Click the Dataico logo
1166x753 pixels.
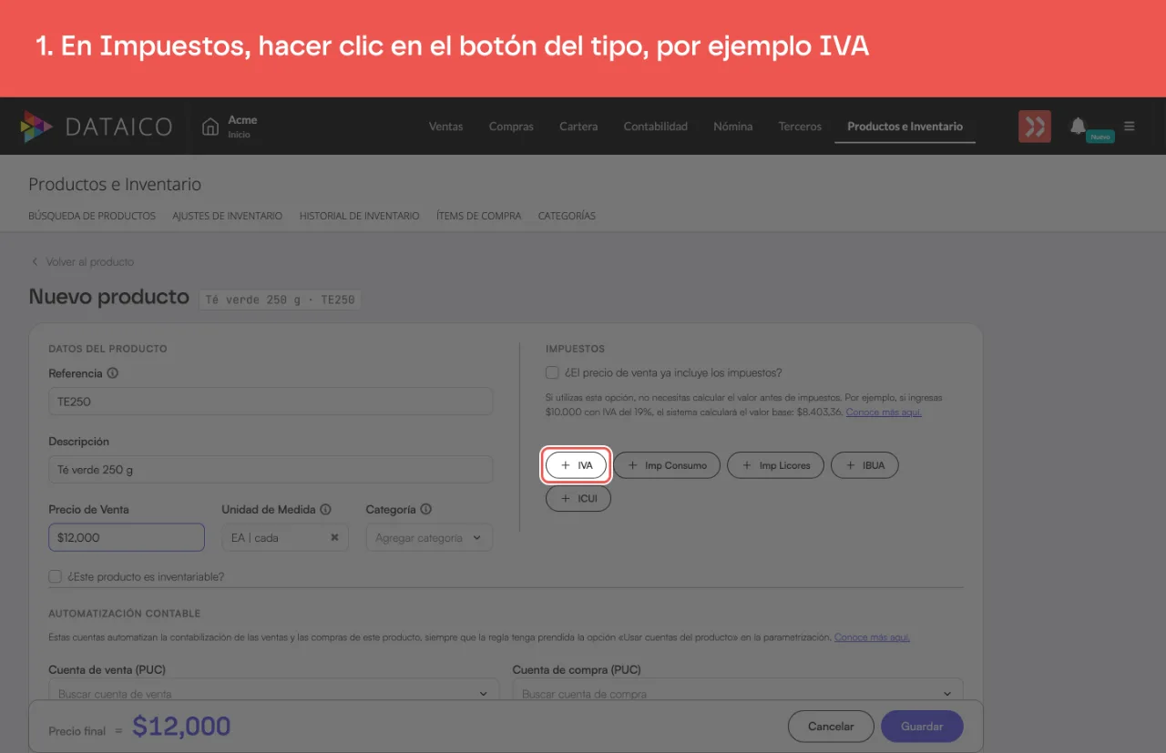pyautogui.click(x=97, y=127)
